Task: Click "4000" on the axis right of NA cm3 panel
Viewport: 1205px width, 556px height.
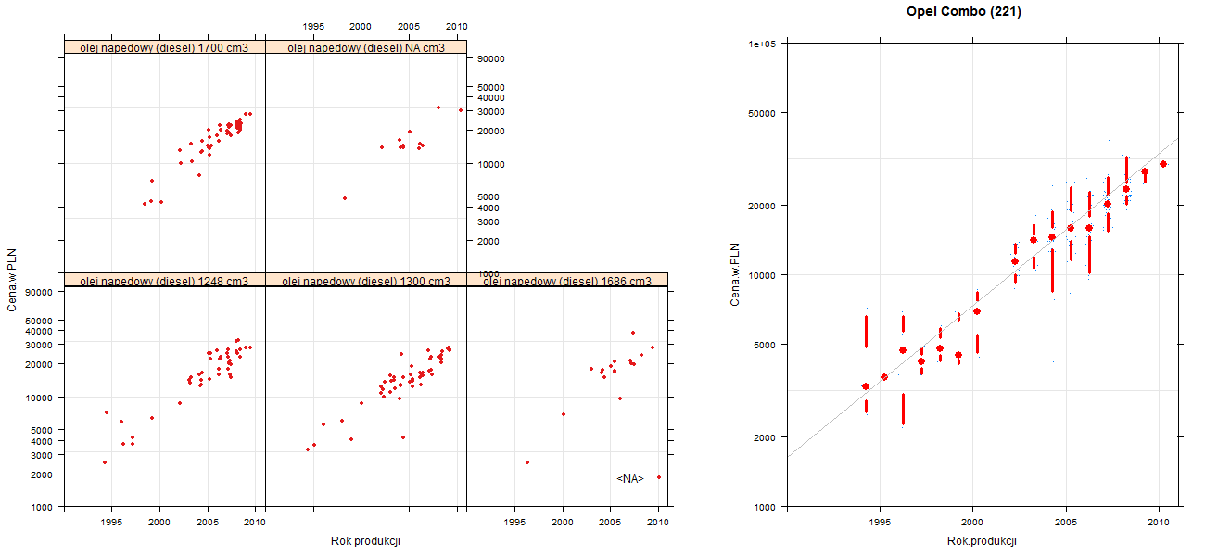Action: (490, 208)
